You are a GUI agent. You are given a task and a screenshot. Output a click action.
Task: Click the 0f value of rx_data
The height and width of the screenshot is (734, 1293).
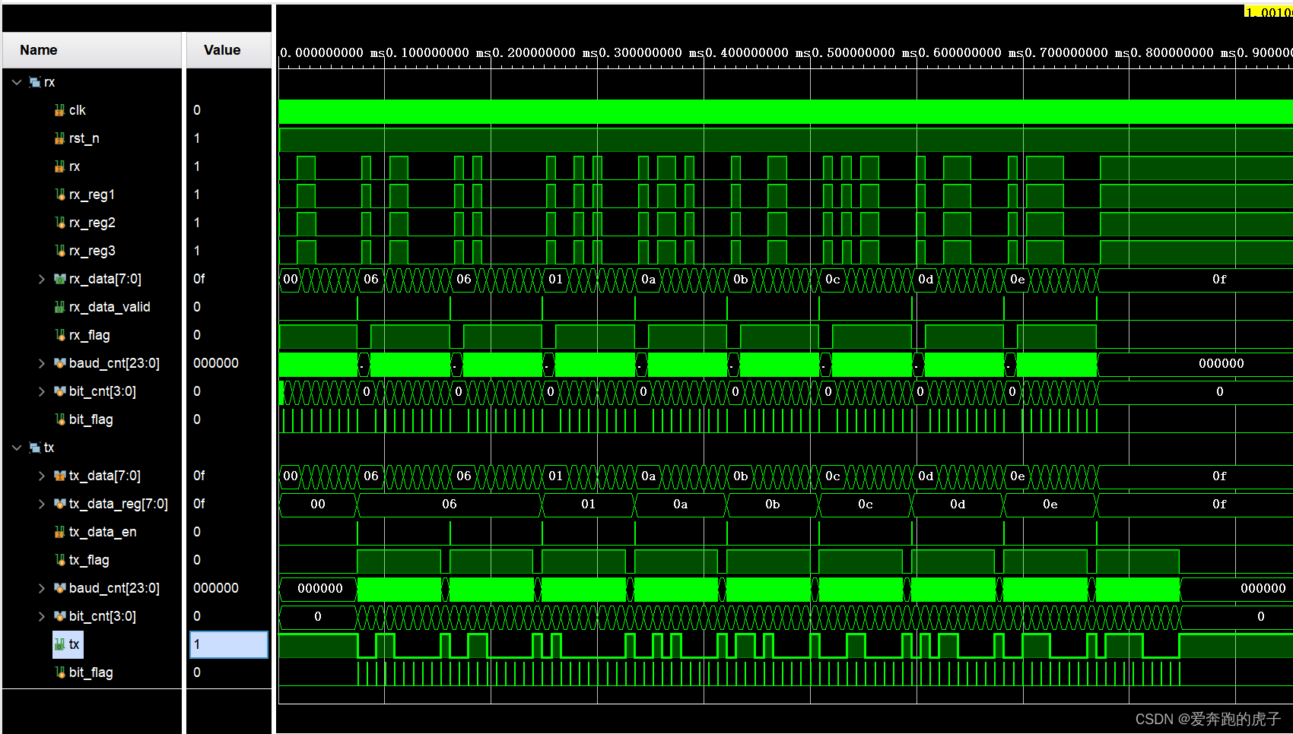coord(199,279)
